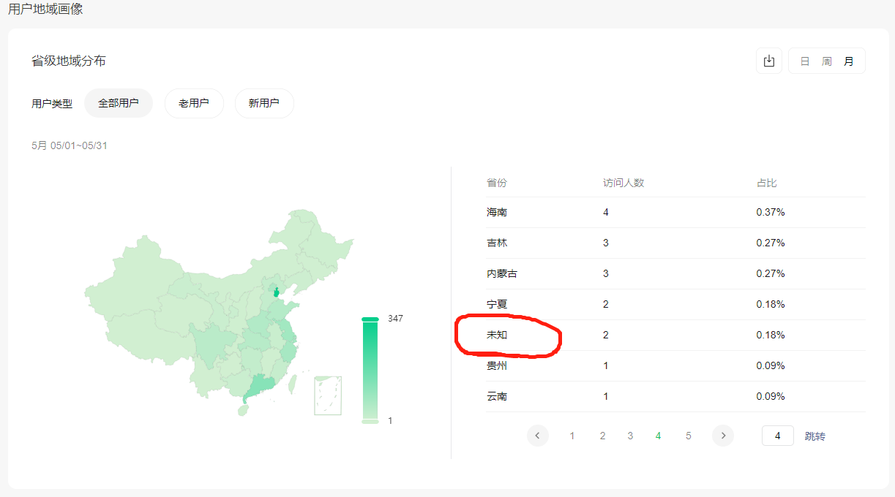Screen dimensions: 895x497
Task: Click the 跳转 jump button
Action: pyautogui.click(x=815, y=436)
